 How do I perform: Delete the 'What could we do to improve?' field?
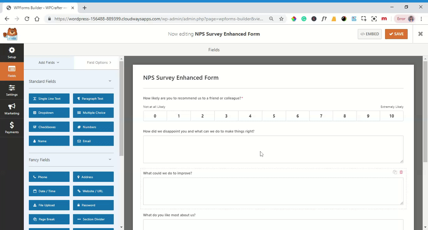401,172
